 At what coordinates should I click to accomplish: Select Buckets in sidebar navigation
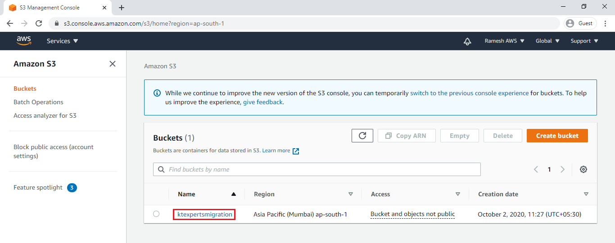click(25, 88)
